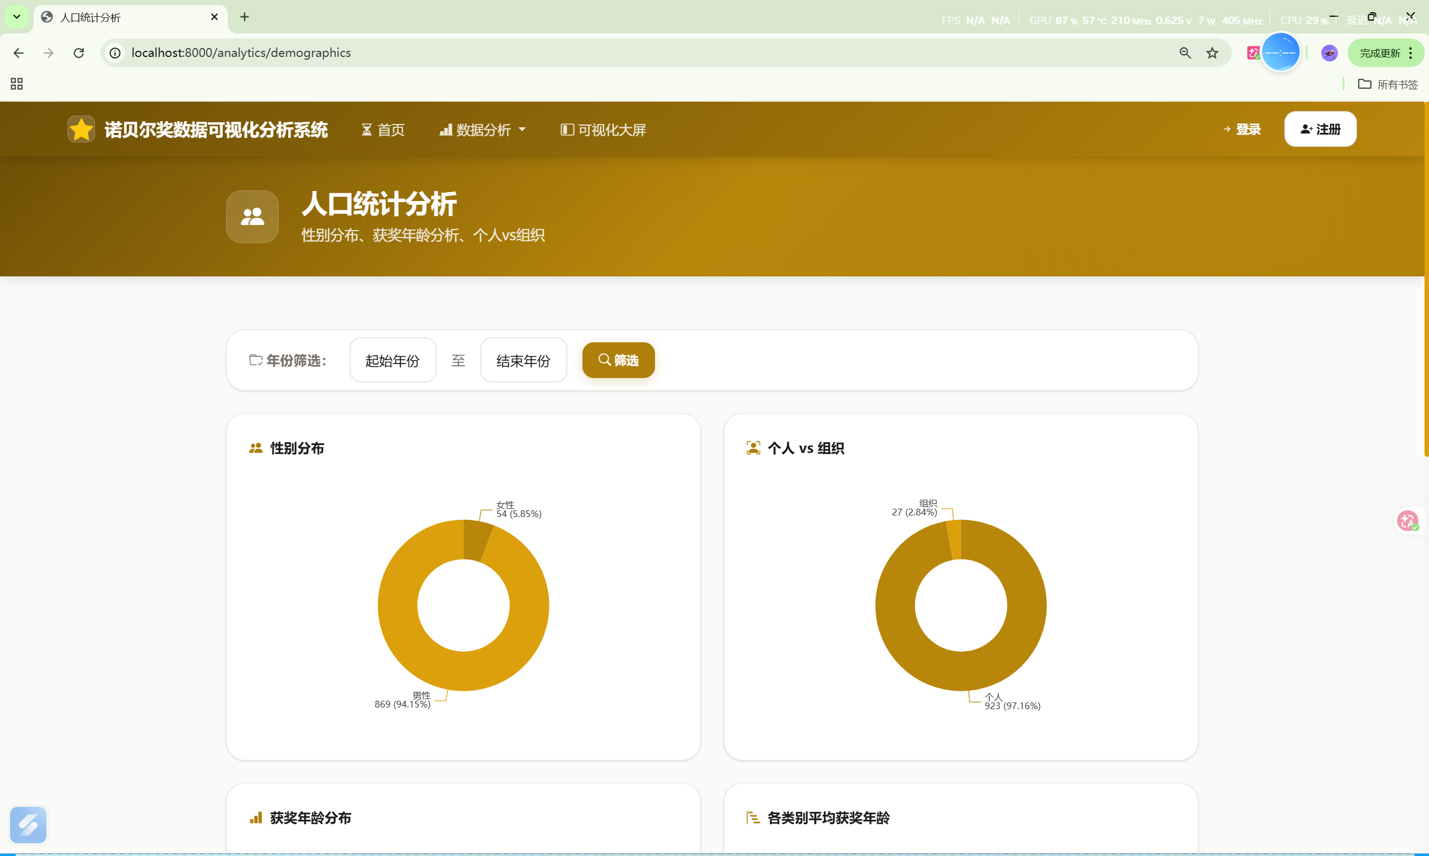Click the site information icon beside URL

click(116, 53)
